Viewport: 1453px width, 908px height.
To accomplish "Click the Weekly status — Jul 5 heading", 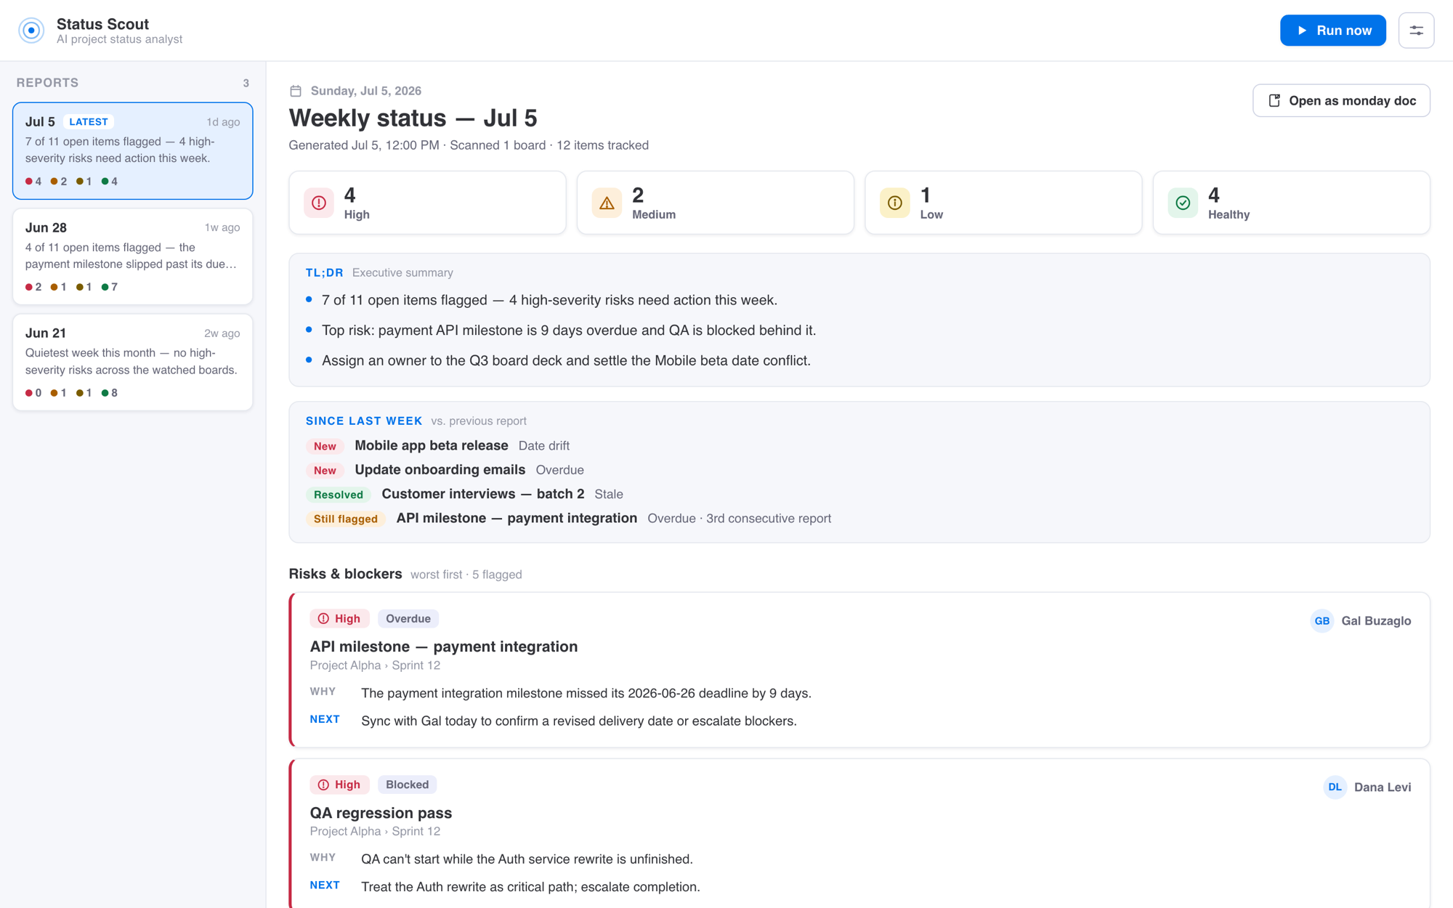I will pyautogui.click(x=413, y=118).
